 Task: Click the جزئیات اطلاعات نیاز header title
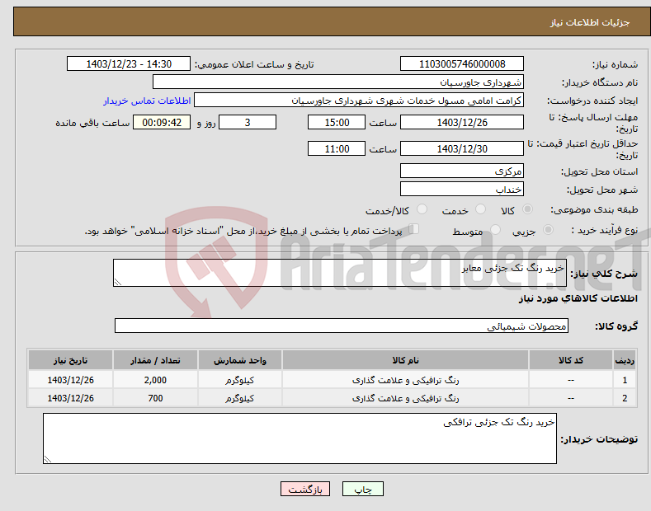(x=590, y=22)
